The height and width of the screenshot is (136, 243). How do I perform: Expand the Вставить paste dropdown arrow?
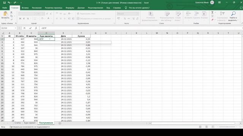pos(5,20)
